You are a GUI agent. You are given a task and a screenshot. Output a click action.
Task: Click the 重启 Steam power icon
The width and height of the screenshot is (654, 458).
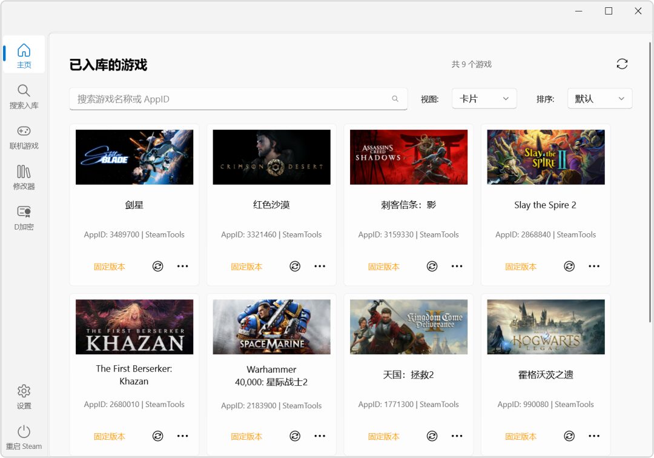(x=24, y=432)
